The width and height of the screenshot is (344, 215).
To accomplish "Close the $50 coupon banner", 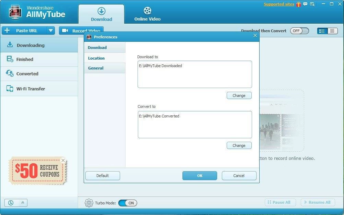I will click(63, 160).
